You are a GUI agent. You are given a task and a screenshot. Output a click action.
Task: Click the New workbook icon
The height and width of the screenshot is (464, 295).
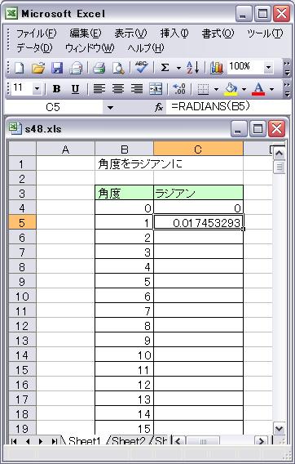pyautogui.click(x=20, y=68)
